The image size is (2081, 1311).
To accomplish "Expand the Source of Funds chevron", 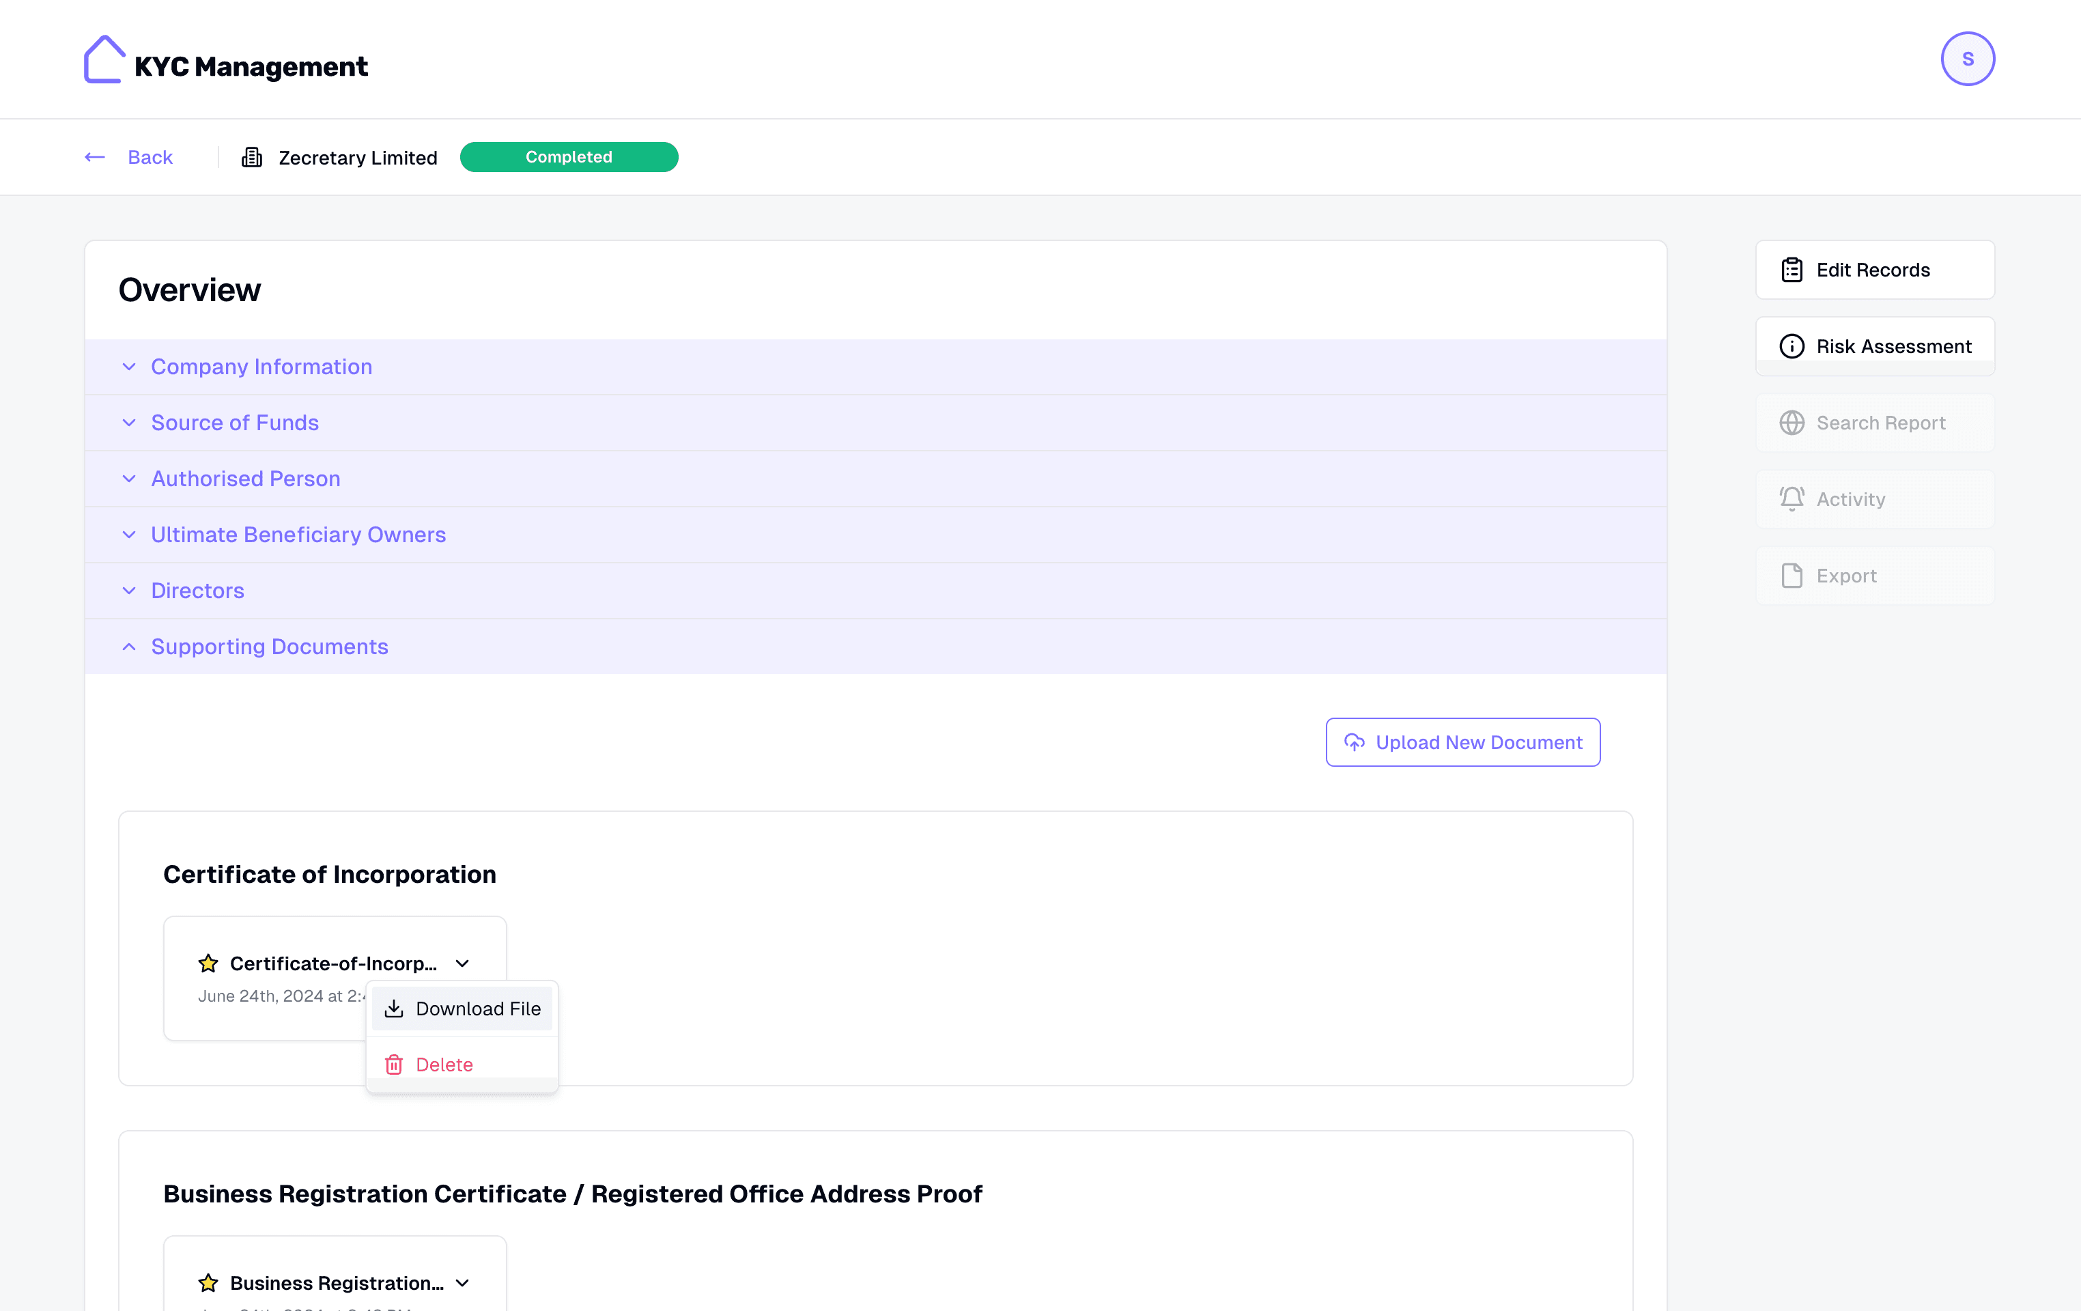I will pyautogui.click(x=129, y=423).
